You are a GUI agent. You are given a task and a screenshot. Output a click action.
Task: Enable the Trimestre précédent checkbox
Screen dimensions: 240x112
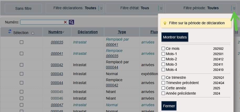[163, 83]
